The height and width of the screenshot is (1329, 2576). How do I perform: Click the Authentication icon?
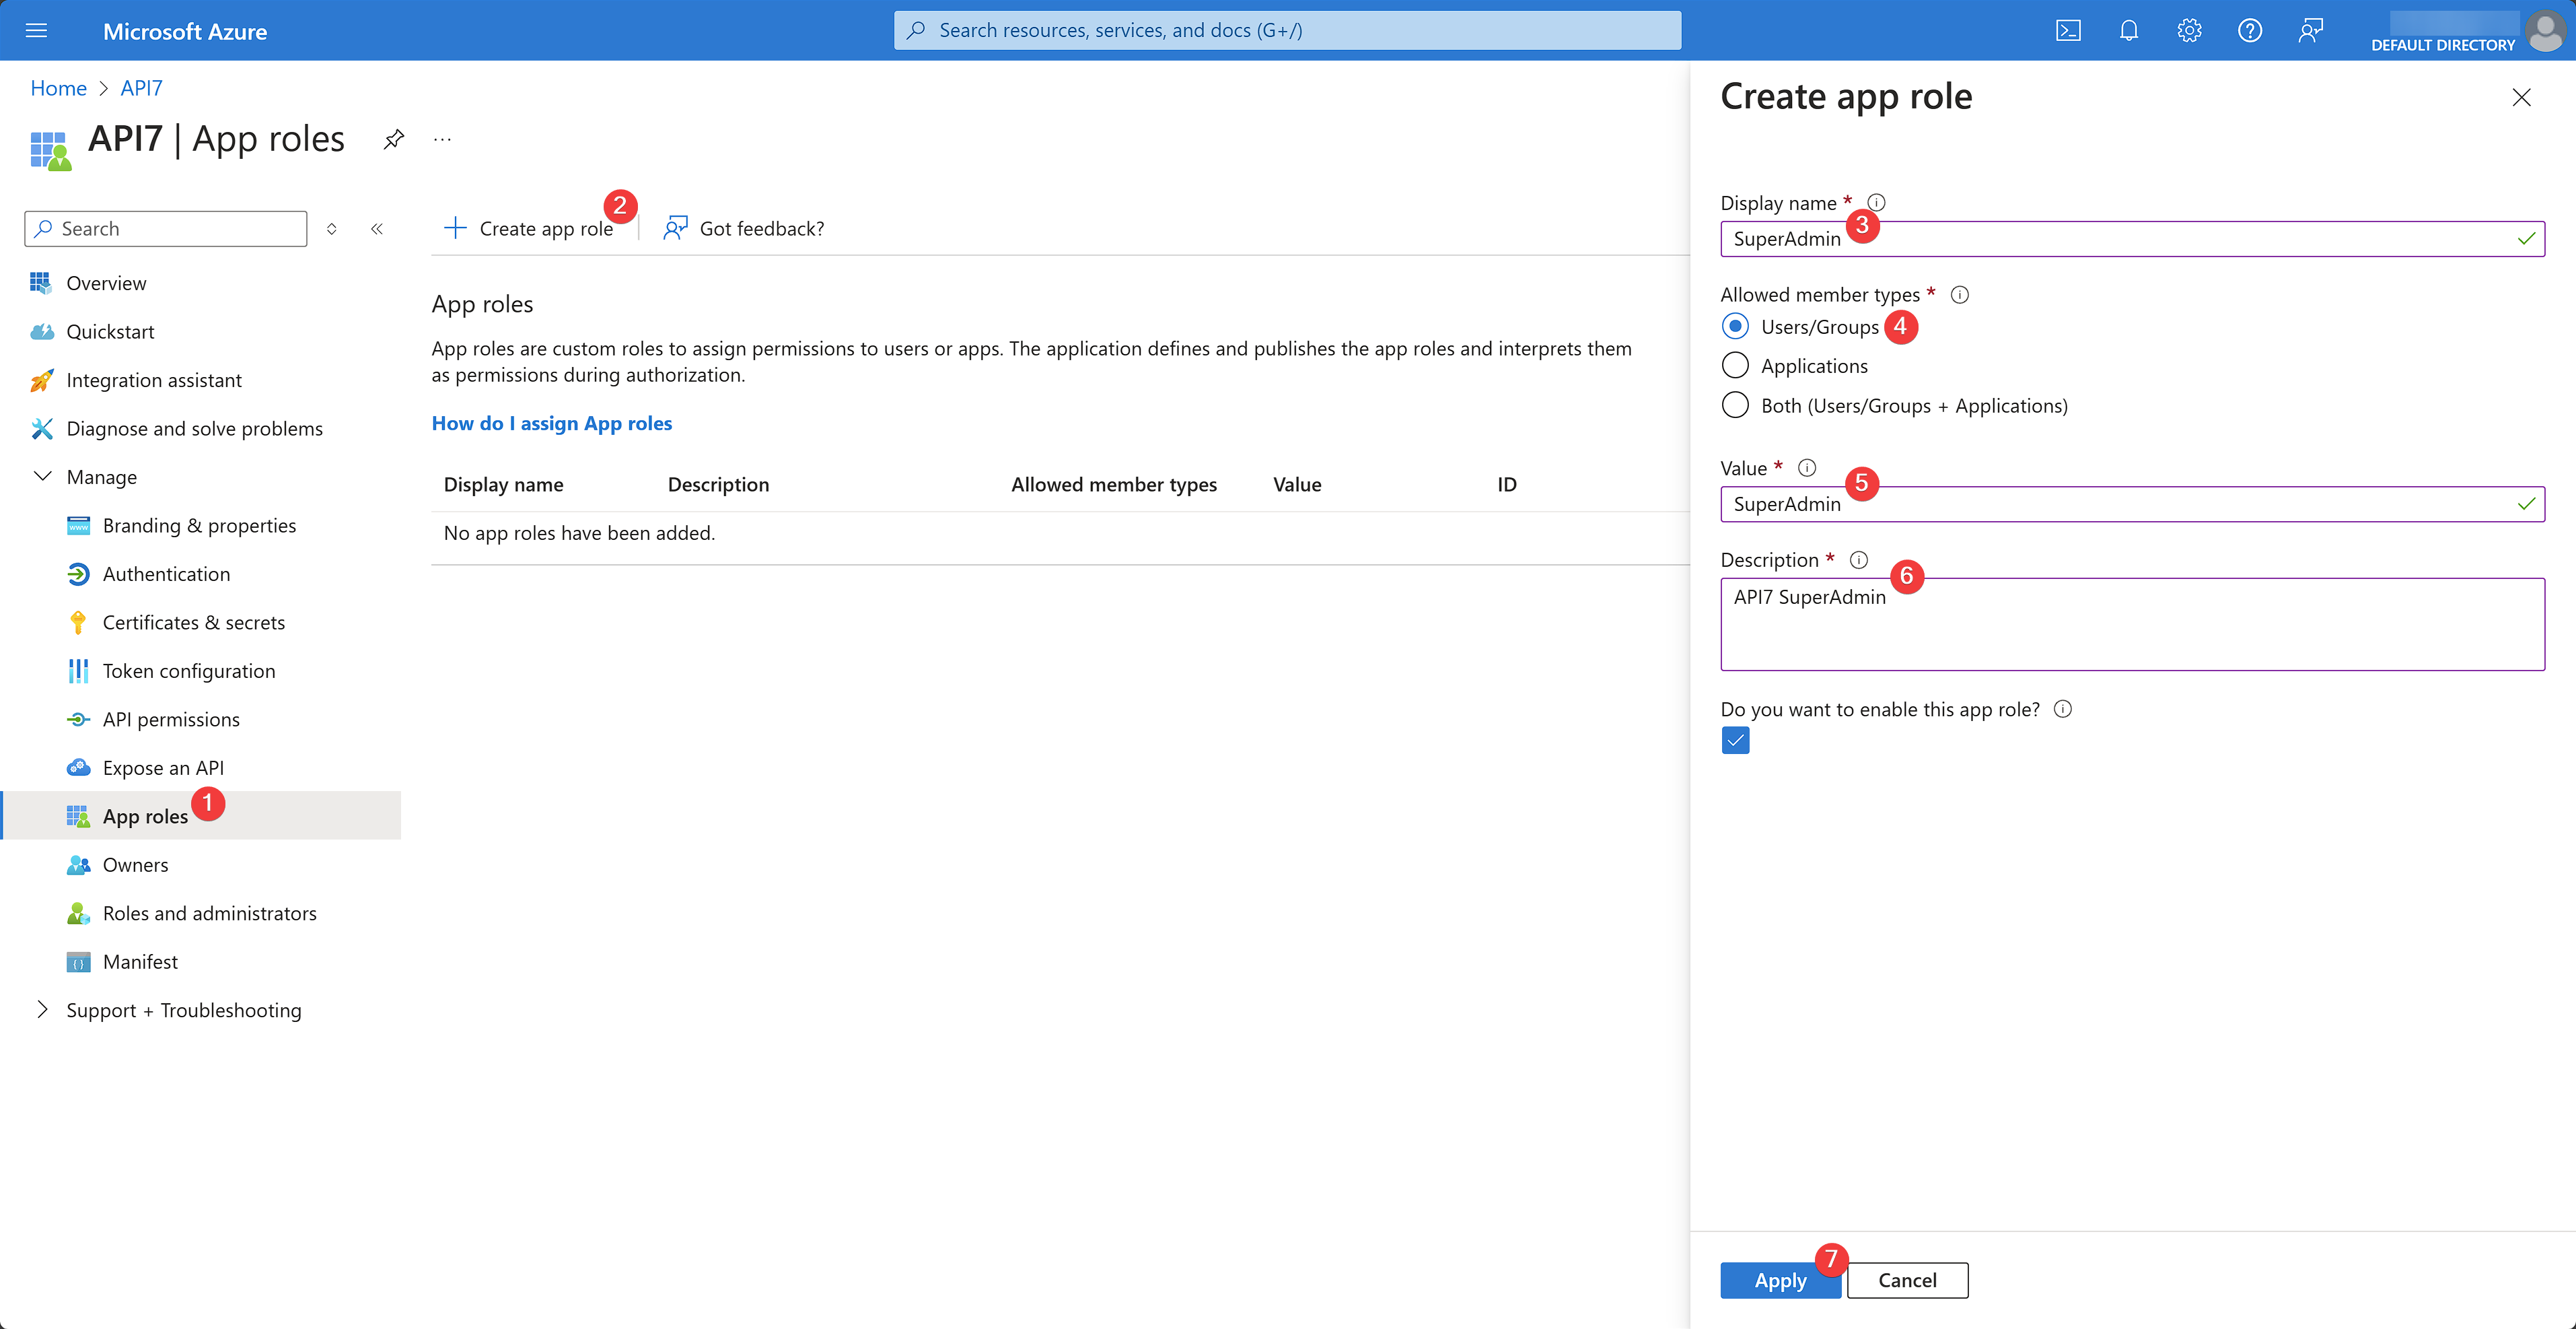pyautogui.click(x=78, y=574)
